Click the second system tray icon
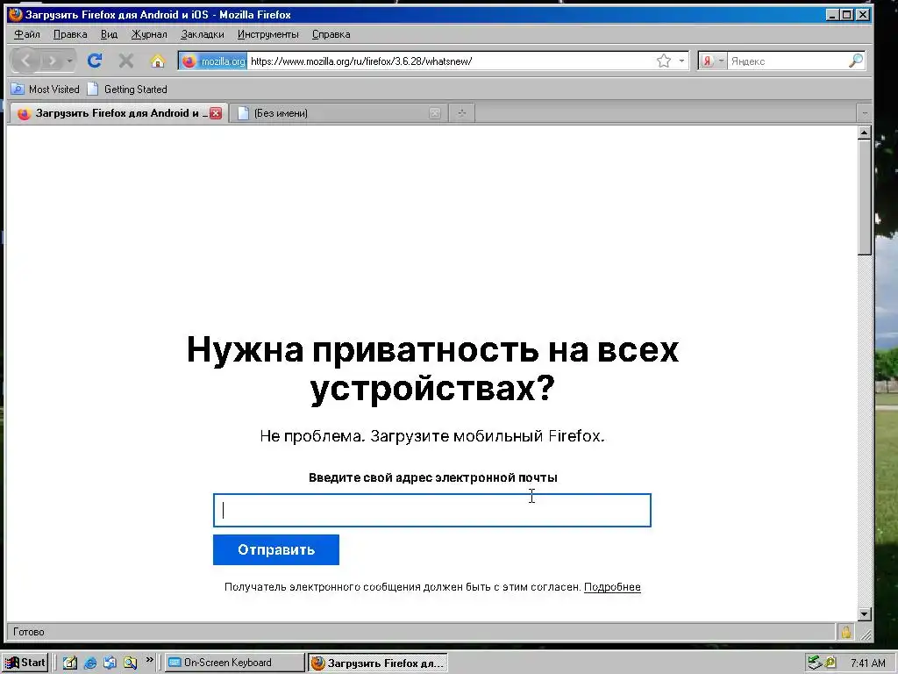This screenshot has height=674, width=898. tap(830, 663)
